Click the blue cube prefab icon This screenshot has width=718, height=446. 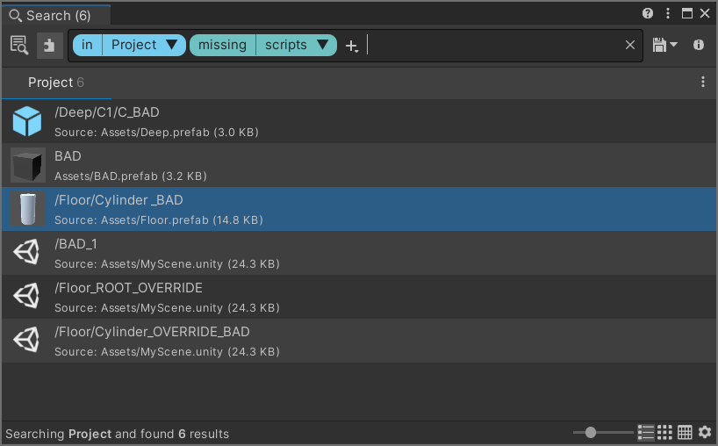pos(27,121)
